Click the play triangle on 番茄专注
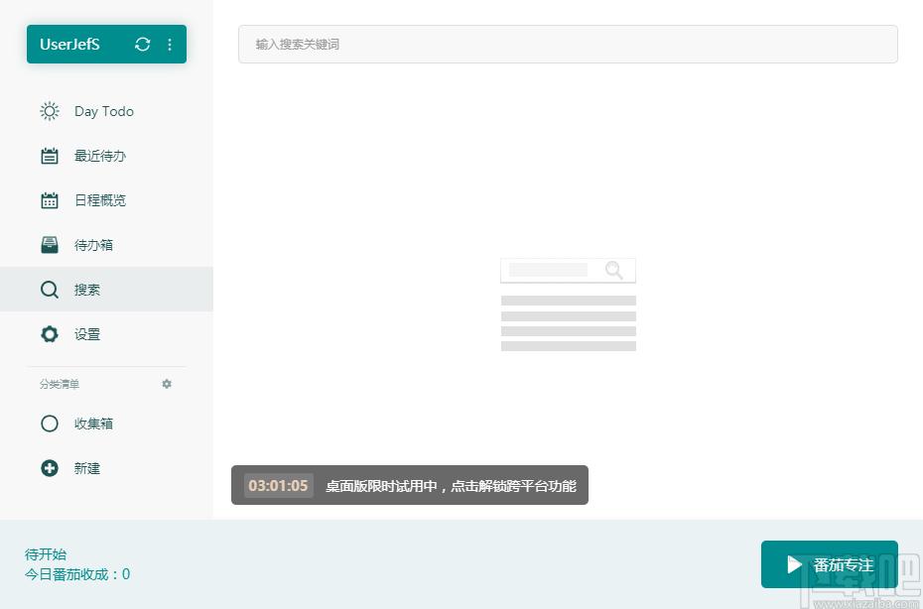The width and height of the screenshot is (923, 609). [794, 565]
